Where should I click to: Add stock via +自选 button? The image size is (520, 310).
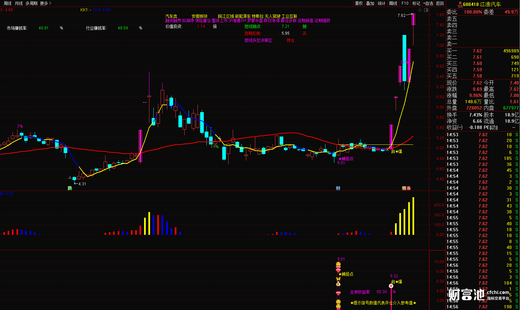pyautogui.click(x=428, y=3)
